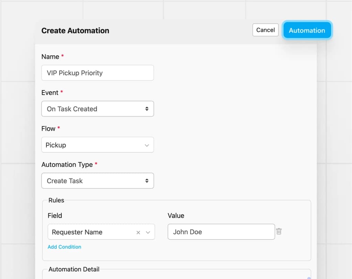Image resolution: width=352 pixels, height=279 pixels.
Task: Clear the Requester Name selection with X
Action: (x=138, y=232)
